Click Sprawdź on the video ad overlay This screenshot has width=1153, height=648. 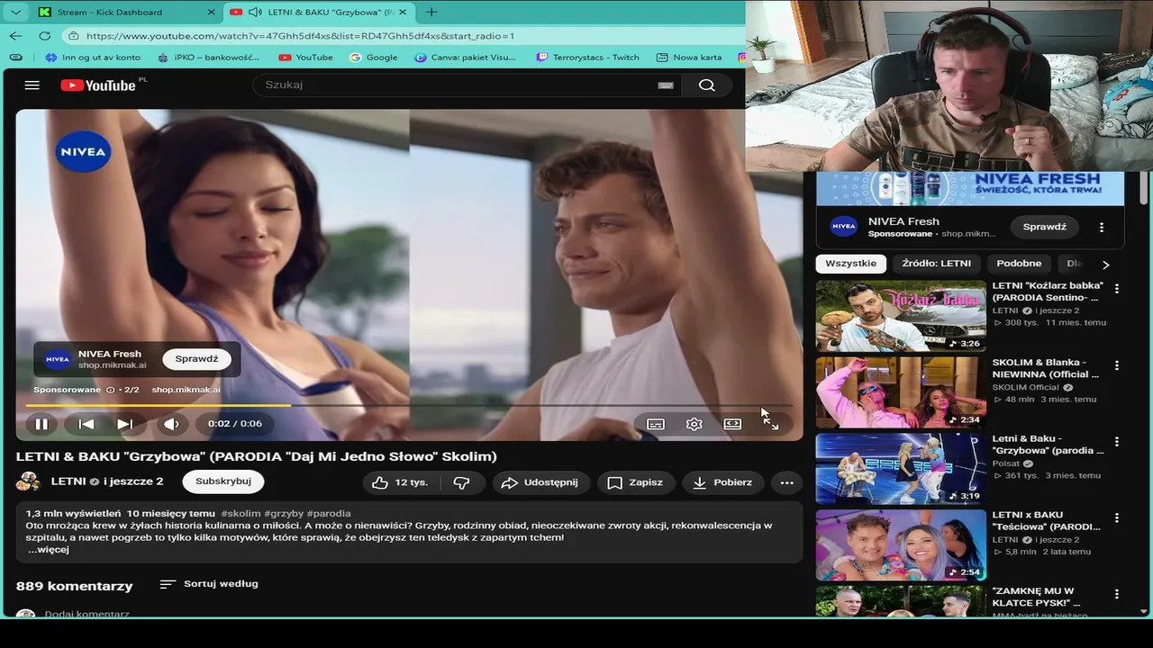(x=196, y=359)
